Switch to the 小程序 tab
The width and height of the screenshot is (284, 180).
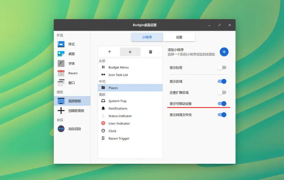[x=147, y=37]
